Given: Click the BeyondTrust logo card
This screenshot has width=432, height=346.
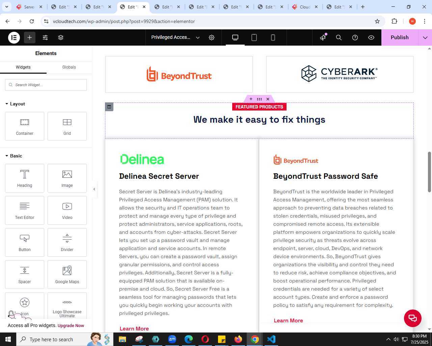Looking at the screenshot, I should coord(179,74).
